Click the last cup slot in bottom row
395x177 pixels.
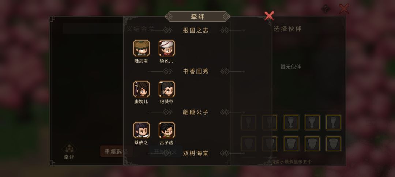333,144
